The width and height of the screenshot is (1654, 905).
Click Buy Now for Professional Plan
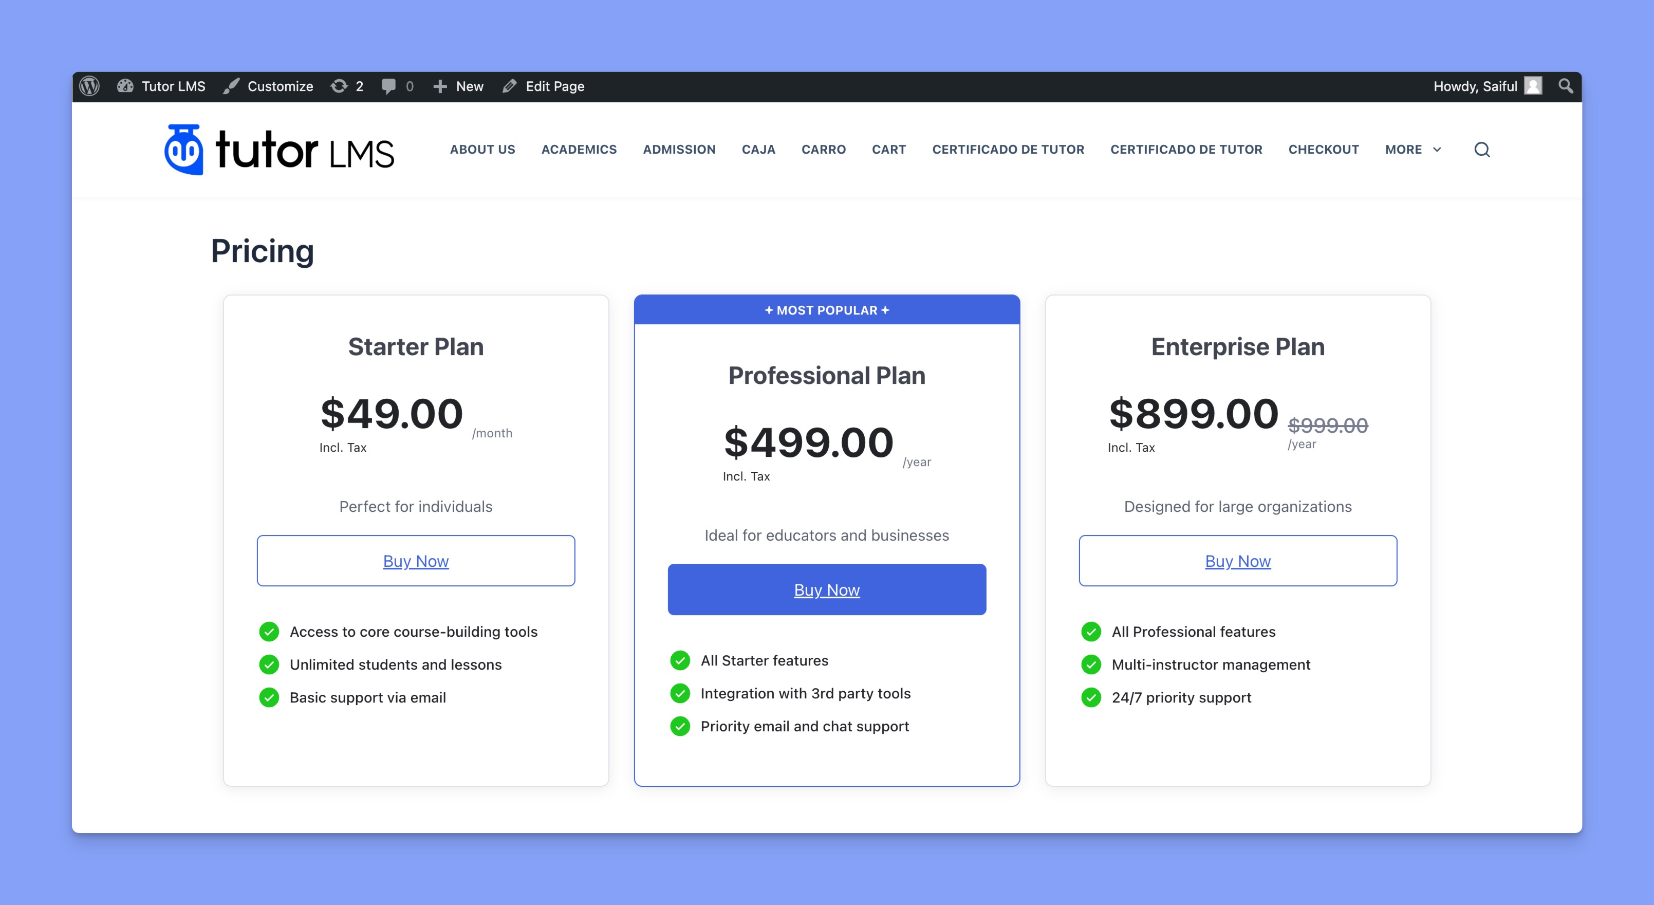pos(826,588)
